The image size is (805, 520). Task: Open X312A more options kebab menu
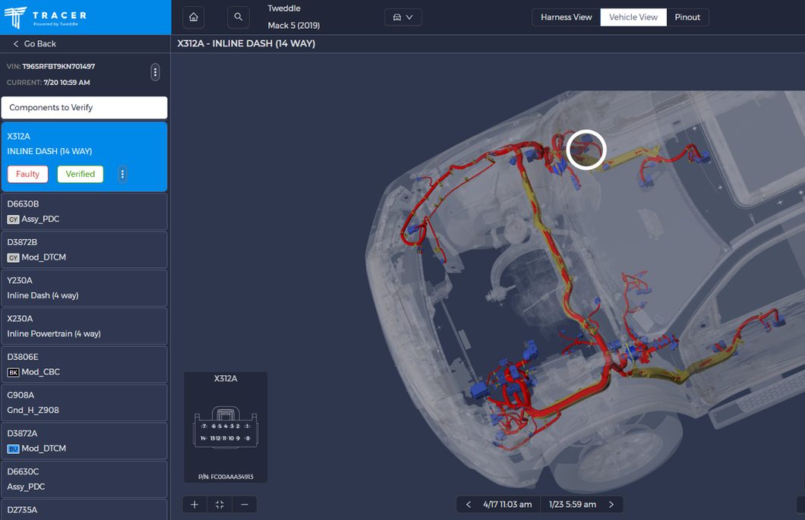122,174
